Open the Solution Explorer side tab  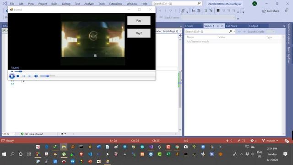289,33
